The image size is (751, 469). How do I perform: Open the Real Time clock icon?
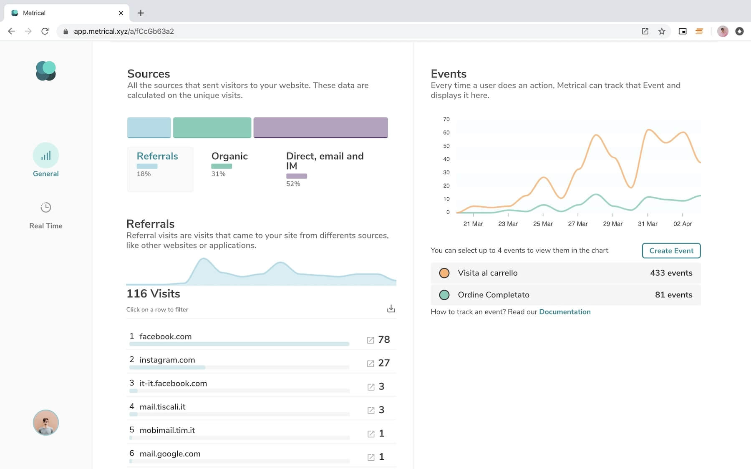pyautogui.click(x=46, y=208)
